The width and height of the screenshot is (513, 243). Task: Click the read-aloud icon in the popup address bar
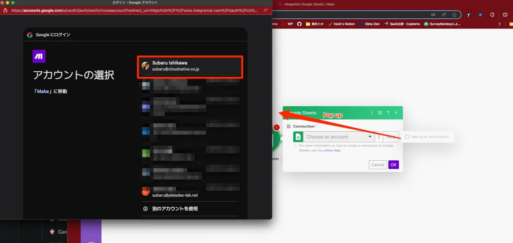click(265, 10)
